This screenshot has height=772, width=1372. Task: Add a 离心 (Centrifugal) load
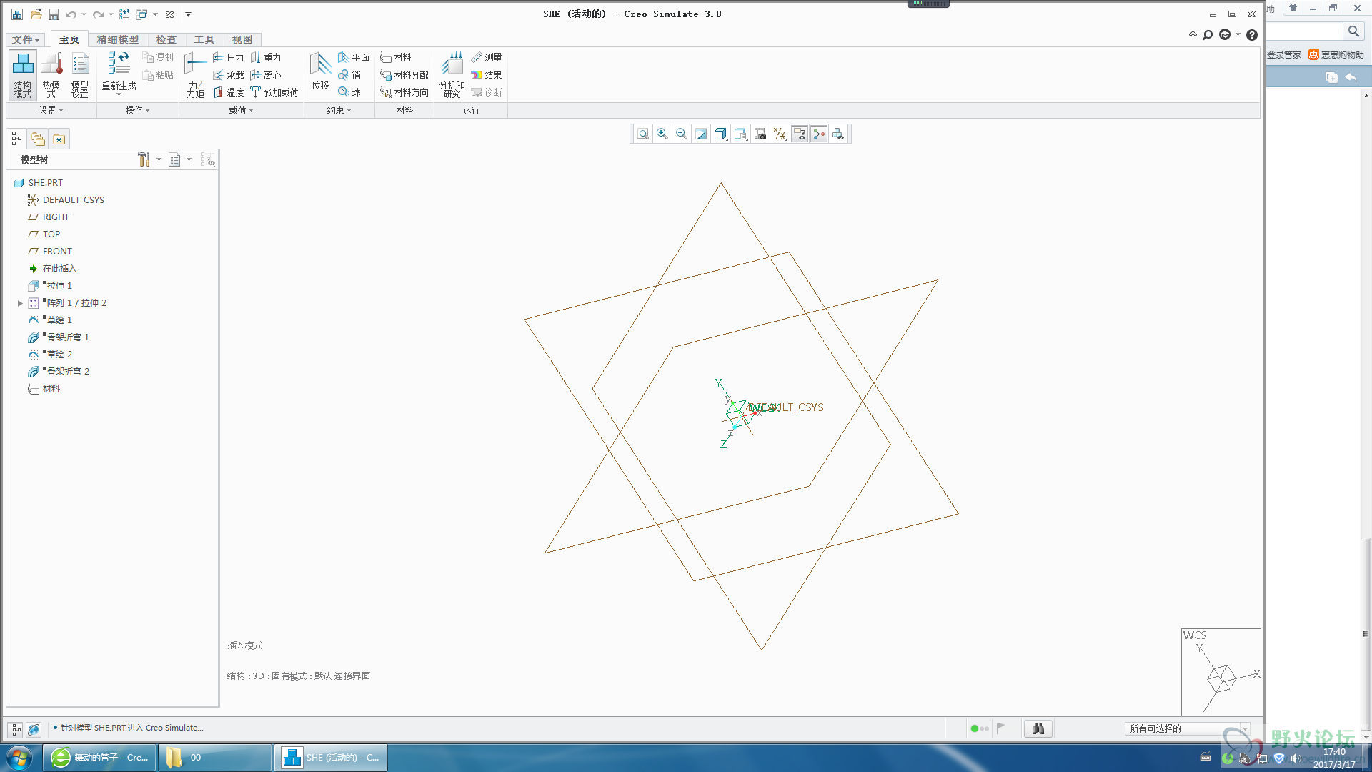pyautogui.click(x=265, y=75)
